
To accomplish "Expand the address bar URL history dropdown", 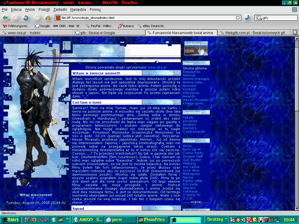I will [x=238, y=18].
